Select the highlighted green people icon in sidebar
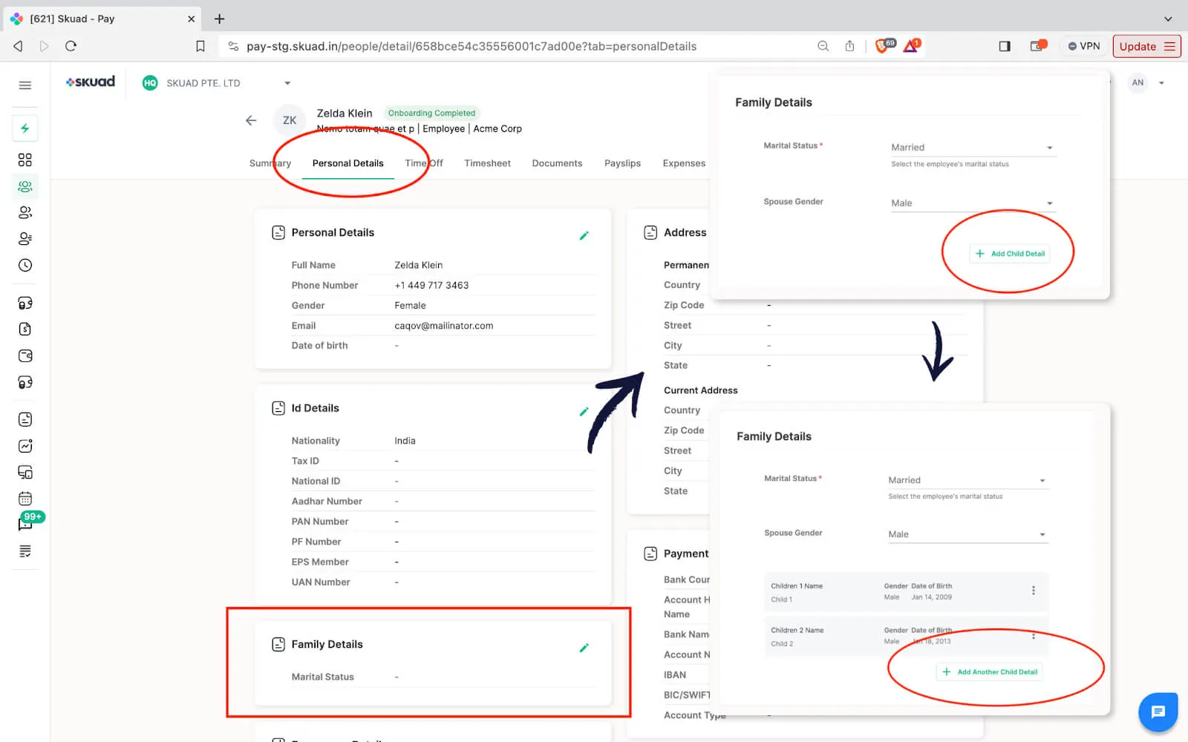Viewport: 1188px width, 742px height. click(x=25, y=186)
